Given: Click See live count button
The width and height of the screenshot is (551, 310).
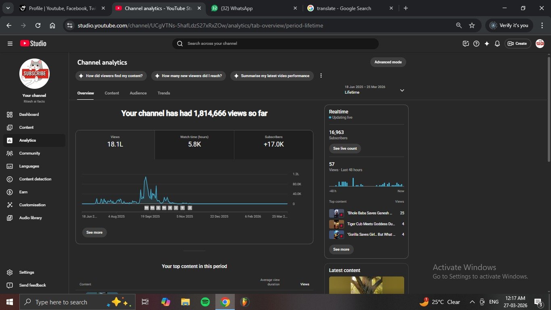Looking at the screenshot, I should pyautogui.click(x=345, y=149).
